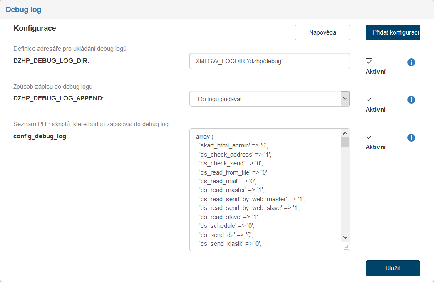Disable Aktivní checkbox for config_debug_log
This screenshot has height=282, width=434.
(369, 137)
